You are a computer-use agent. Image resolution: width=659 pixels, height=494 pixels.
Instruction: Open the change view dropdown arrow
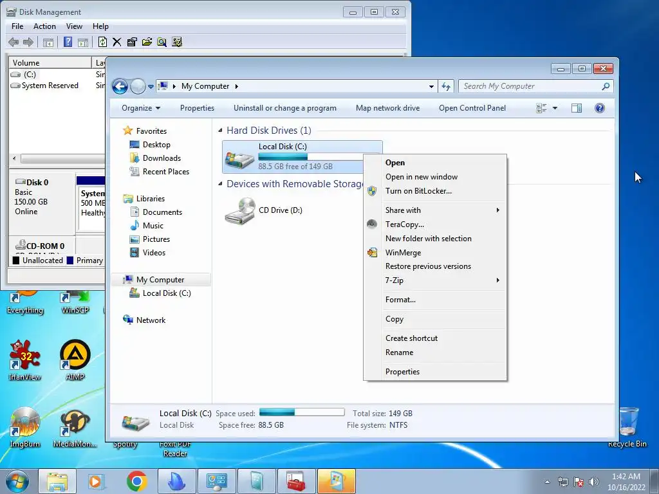(x=555, y=108)
